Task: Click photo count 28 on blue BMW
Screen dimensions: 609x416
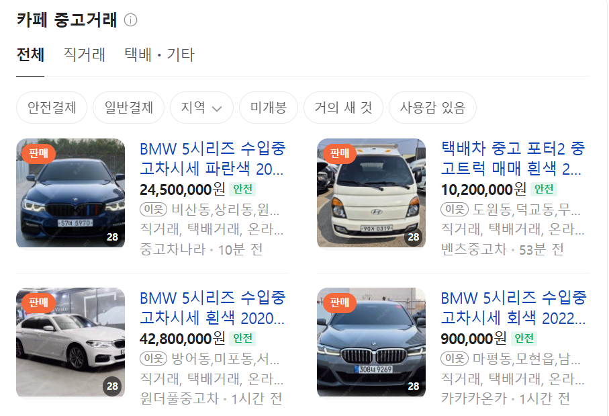Action: [112, 237]
